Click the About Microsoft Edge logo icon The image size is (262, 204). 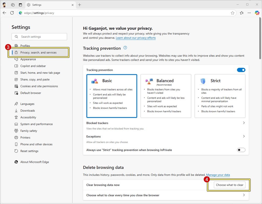click(16, 162)
